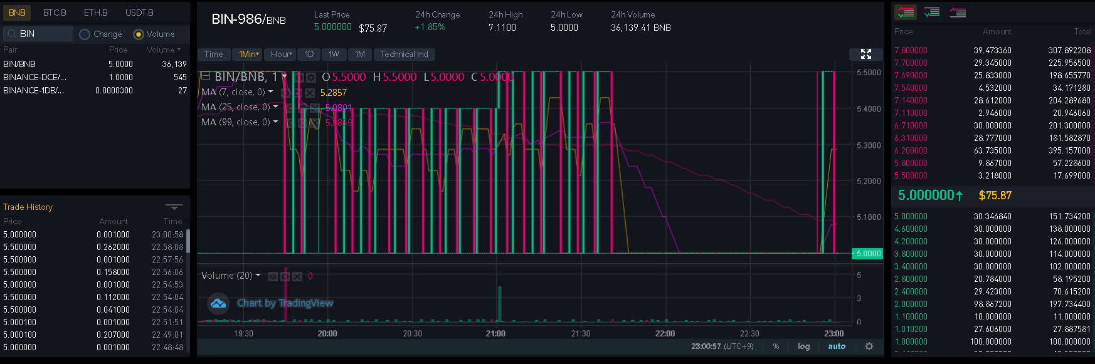Open the Hour interval dropdown
The width and height of the screenshot is (1095, 364).
click(x=281, y=55)
